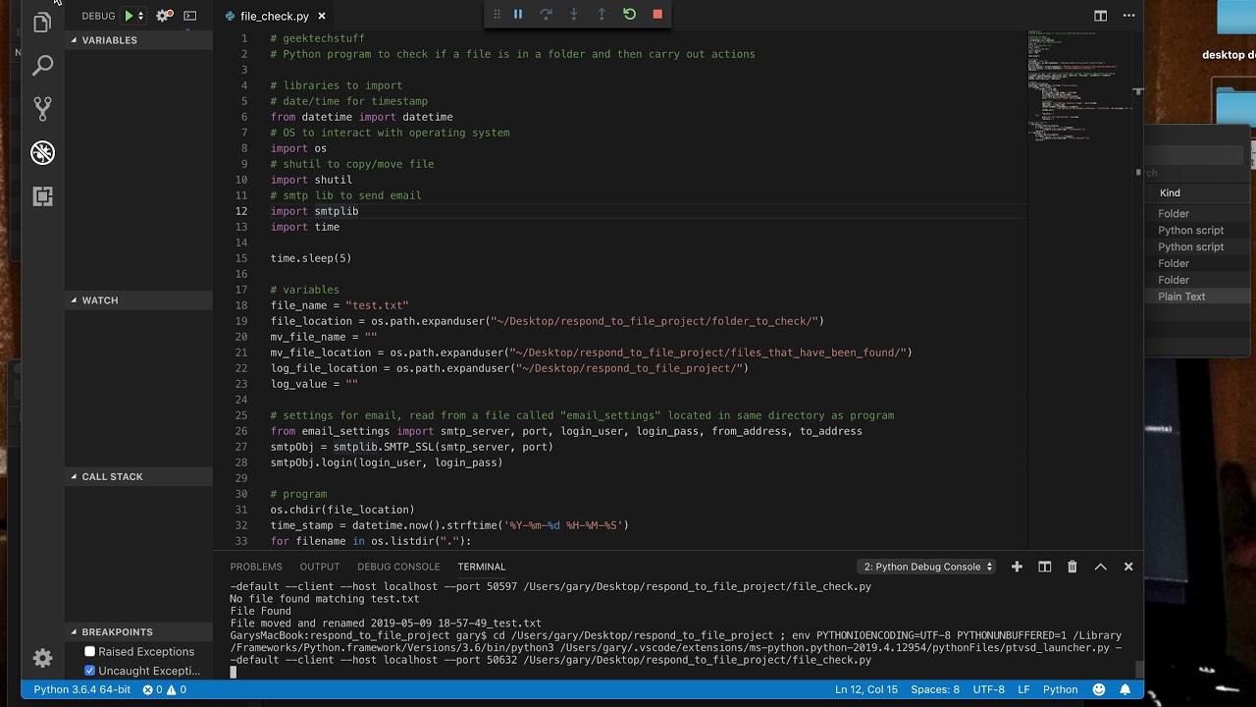Show errors and warnings from the status bar

[164, 689]
